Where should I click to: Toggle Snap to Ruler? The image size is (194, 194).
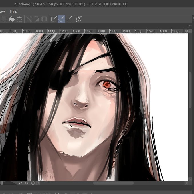coord(54,19)
